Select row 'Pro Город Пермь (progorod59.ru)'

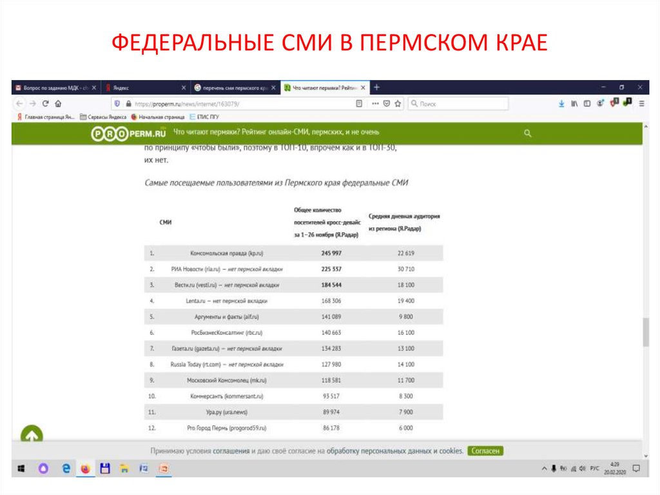(293, 428)
